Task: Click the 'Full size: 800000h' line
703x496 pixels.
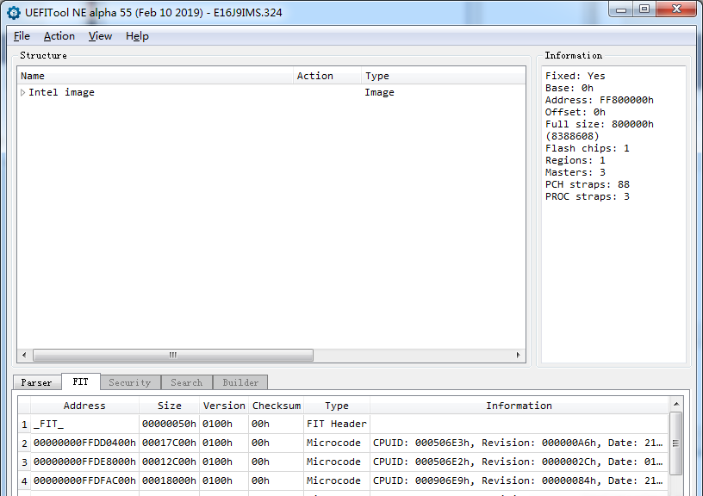Action: [600, 124]
